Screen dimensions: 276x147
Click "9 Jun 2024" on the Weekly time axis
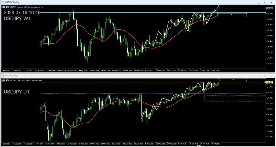point(72,70)
